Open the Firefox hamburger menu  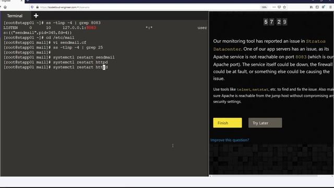tap(330, 7)
